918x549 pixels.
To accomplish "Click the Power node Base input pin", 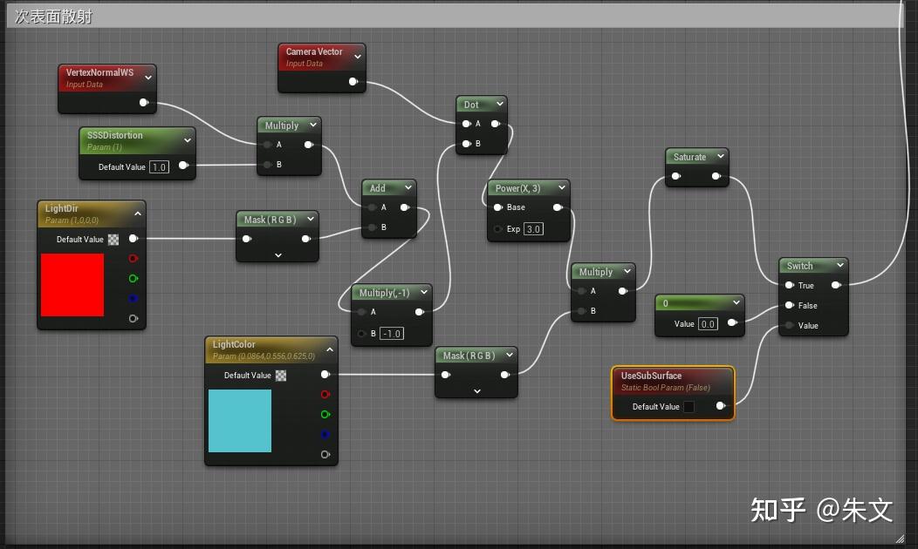I will (x=497, y=207).
